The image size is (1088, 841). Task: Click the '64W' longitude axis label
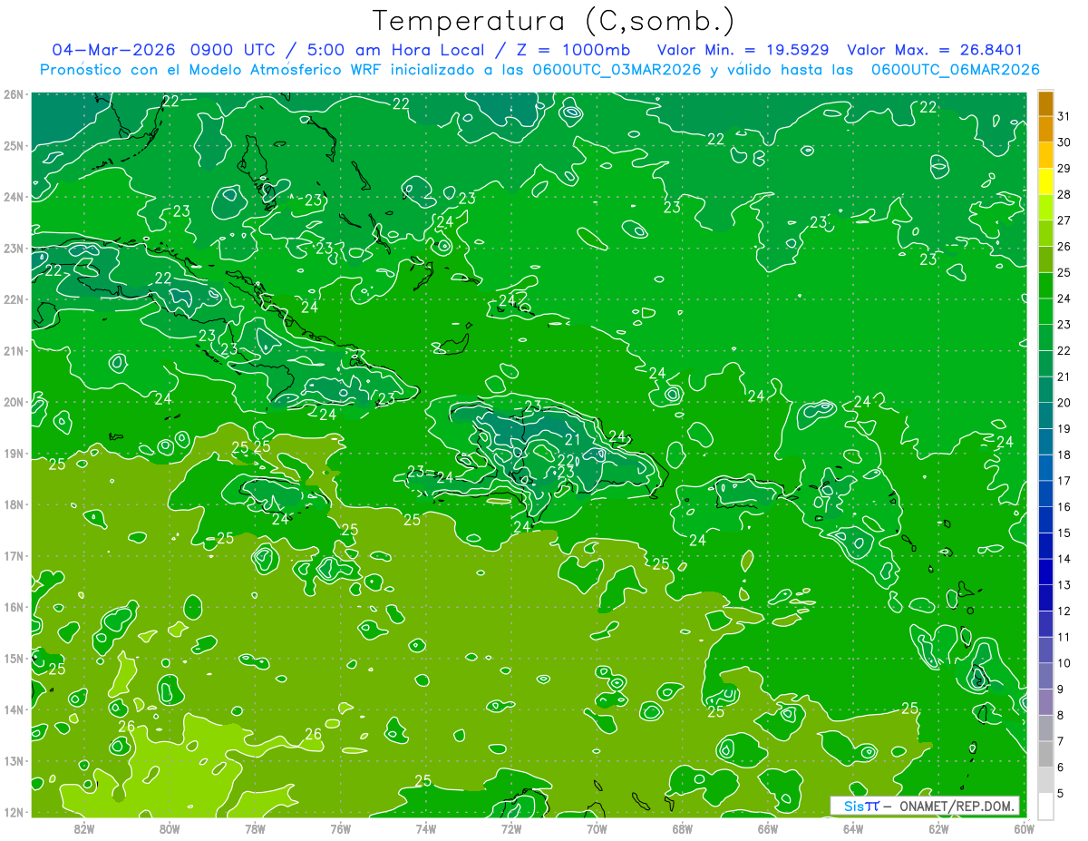(x=853, y=828)
